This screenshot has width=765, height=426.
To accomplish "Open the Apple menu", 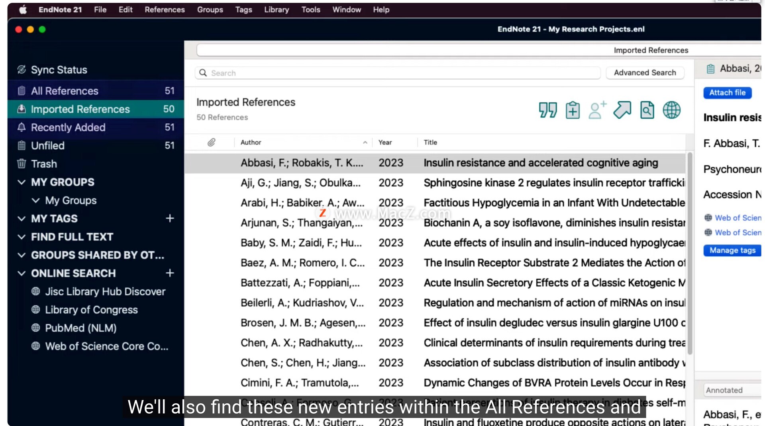I will click(x=23, y=10).
